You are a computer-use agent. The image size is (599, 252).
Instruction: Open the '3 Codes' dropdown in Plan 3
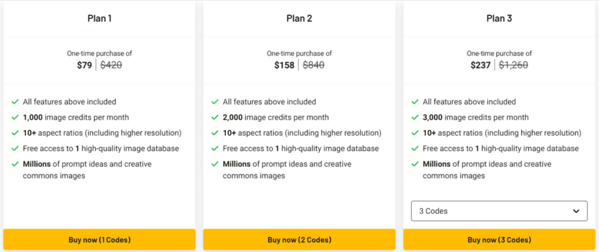tap(499, 210)
